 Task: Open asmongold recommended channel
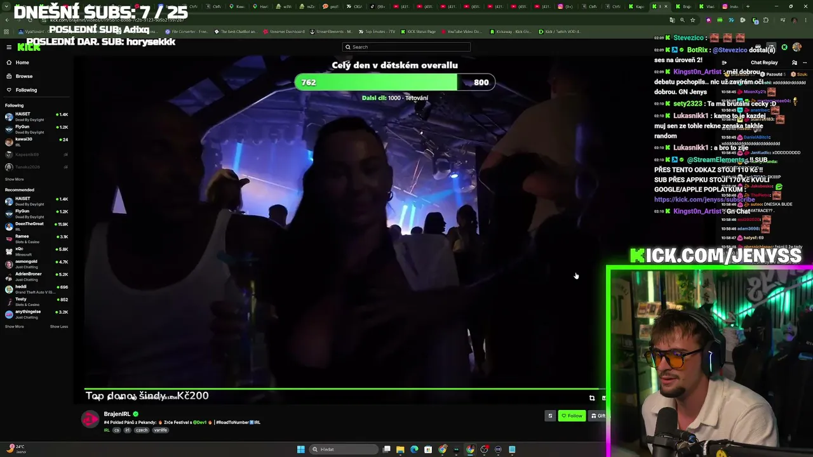tap(36, 263)
